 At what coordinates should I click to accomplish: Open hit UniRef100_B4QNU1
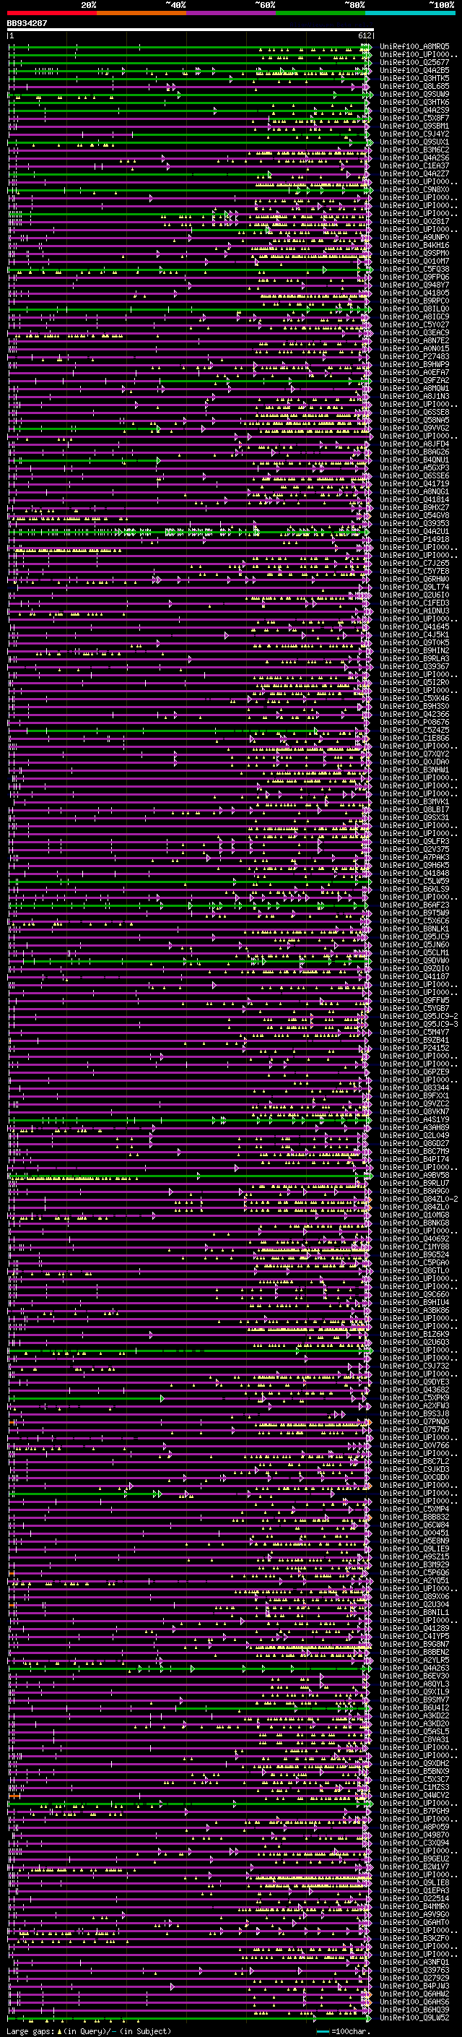coord(414,460)
